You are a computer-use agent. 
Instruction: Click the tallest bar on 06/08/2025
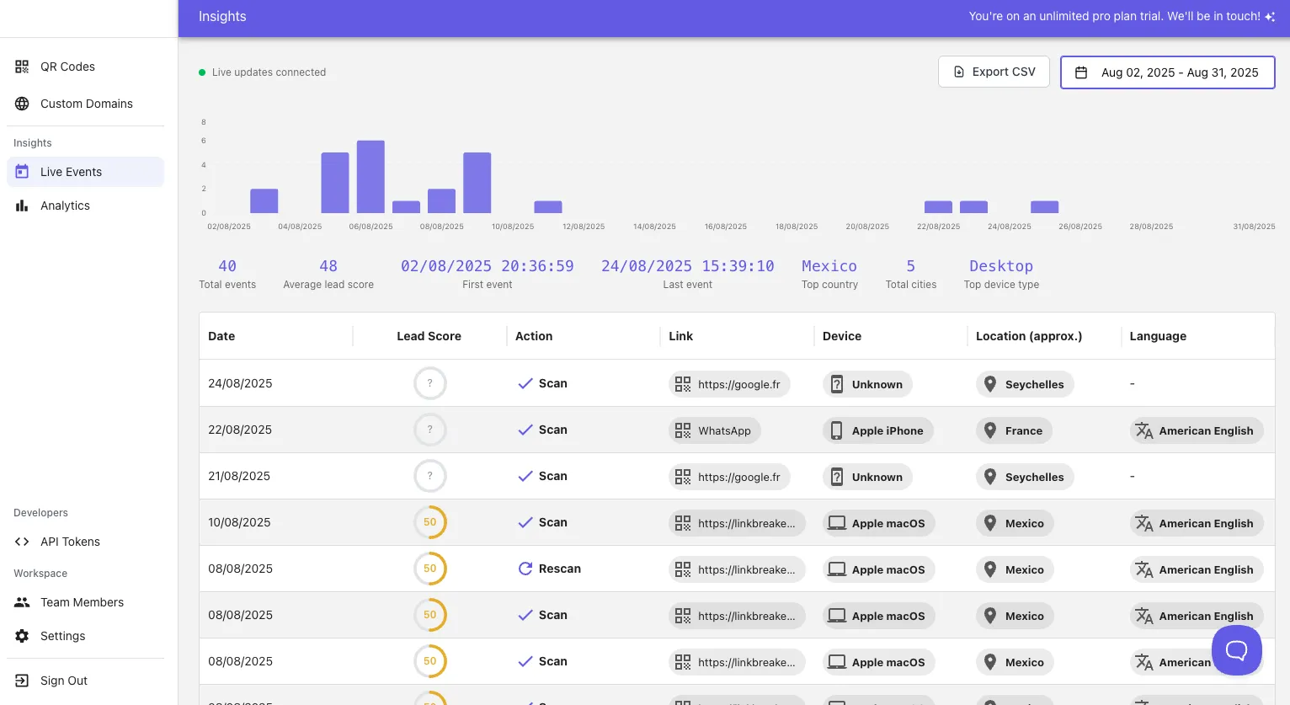(370, 177)
